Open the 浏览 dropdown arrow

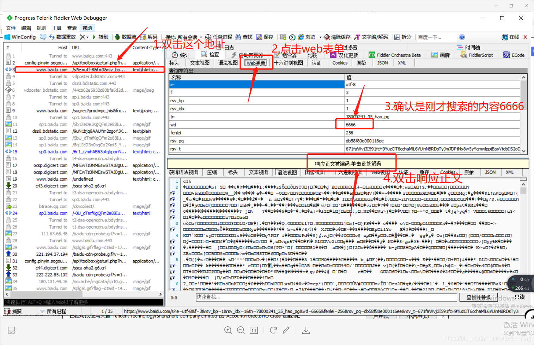320,37
